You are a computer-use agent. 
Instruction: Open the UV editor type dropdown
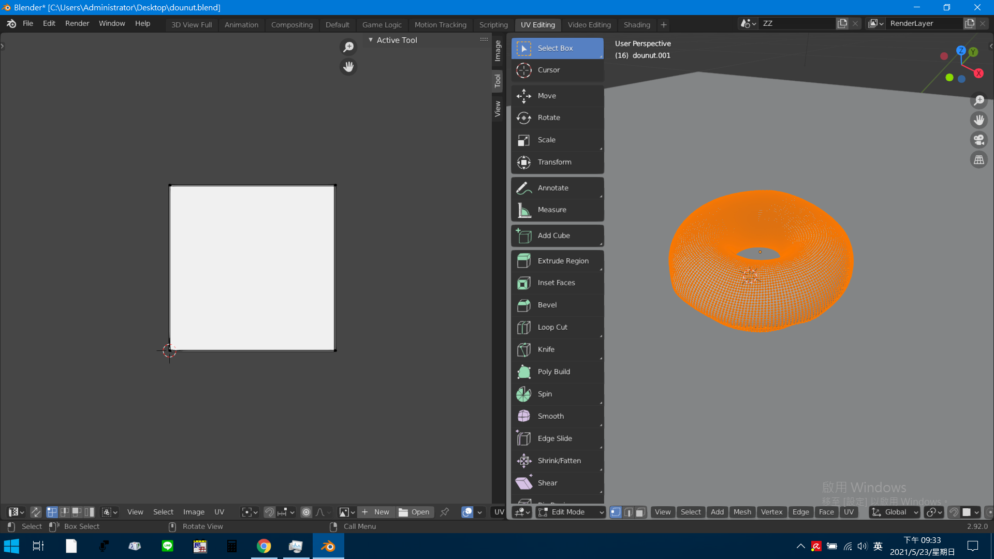coord(16,512)
